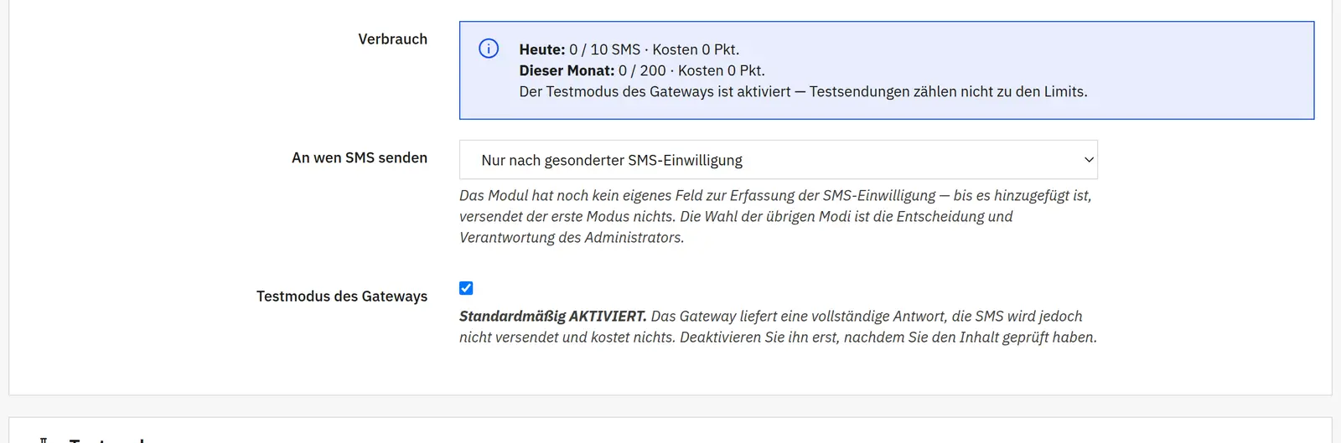Click the info icon in the Verbrauch box
Image resolution: width=1341 pixels, height=443 pixels.
[x=489, y=49]
